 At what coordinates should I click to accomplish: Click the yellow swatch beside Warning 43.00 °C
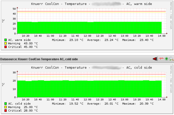(x=6, y=44)
